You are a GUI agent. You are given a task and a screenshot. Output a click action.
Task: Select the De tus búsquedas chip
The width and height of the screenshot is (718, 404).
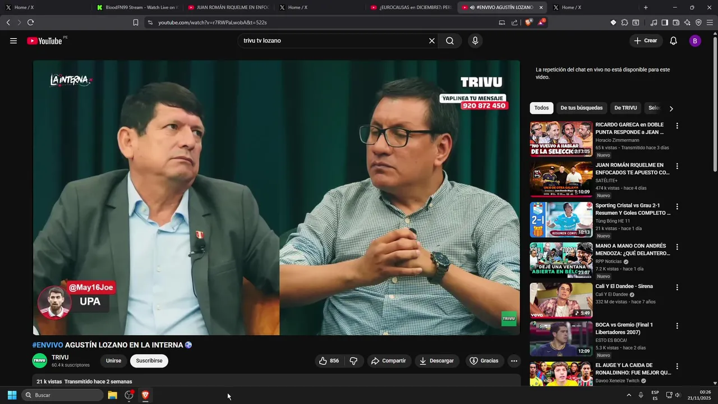581,108
